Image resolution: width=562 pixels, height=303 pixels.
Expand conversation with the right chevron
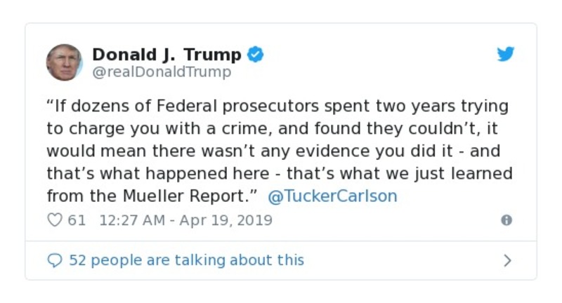pyautogui.click(x=507, y=261)
